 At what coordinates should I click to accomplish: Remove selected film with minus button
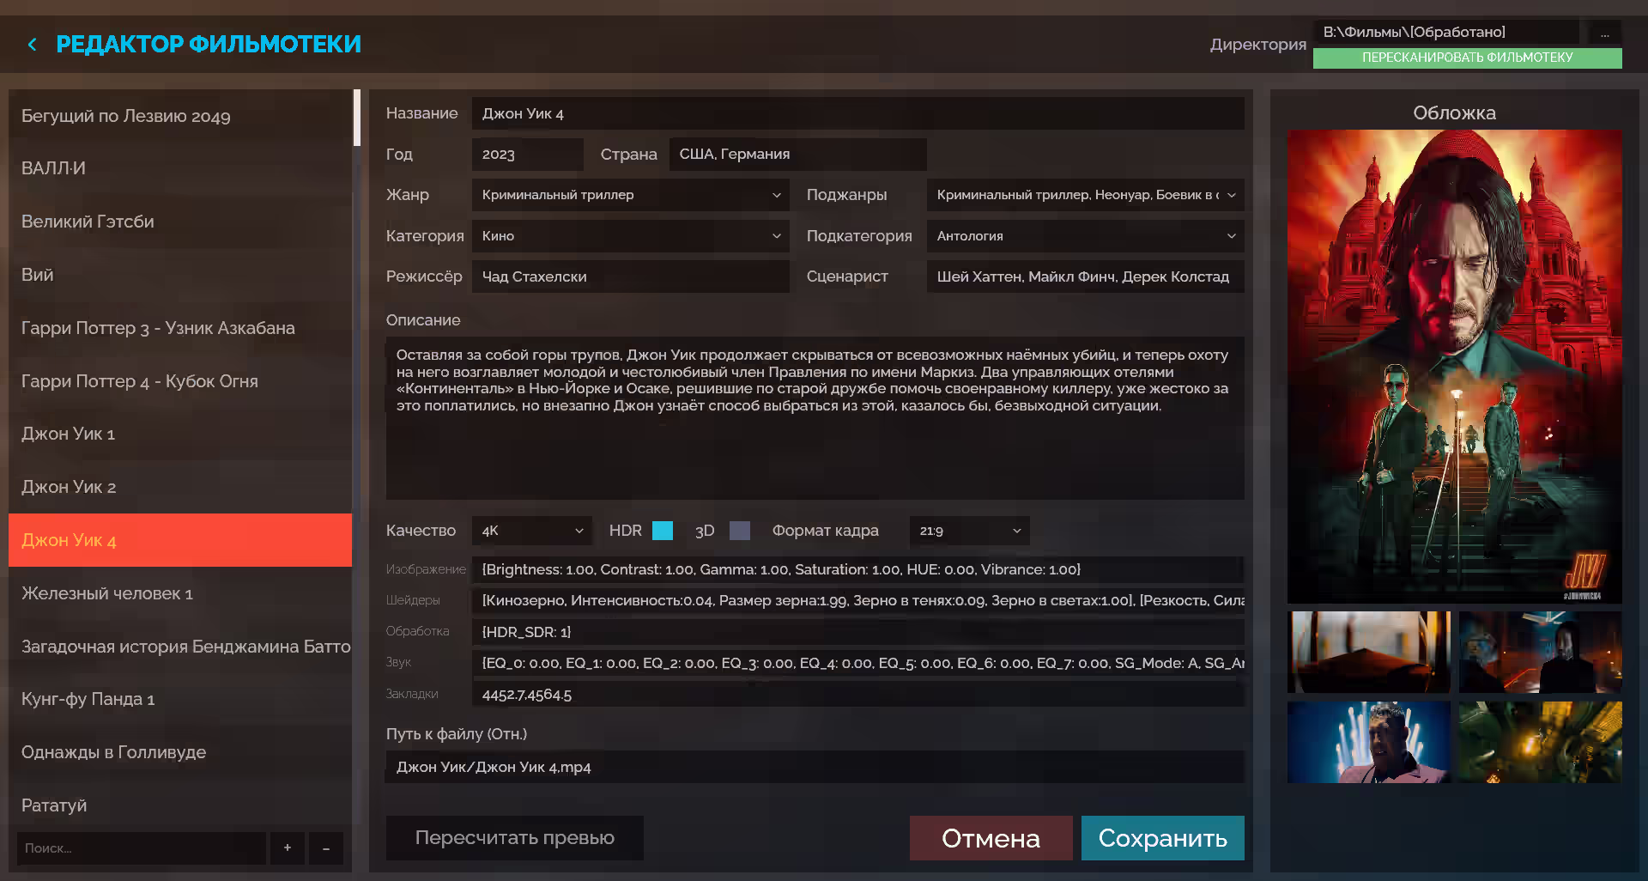pos(326,848)
